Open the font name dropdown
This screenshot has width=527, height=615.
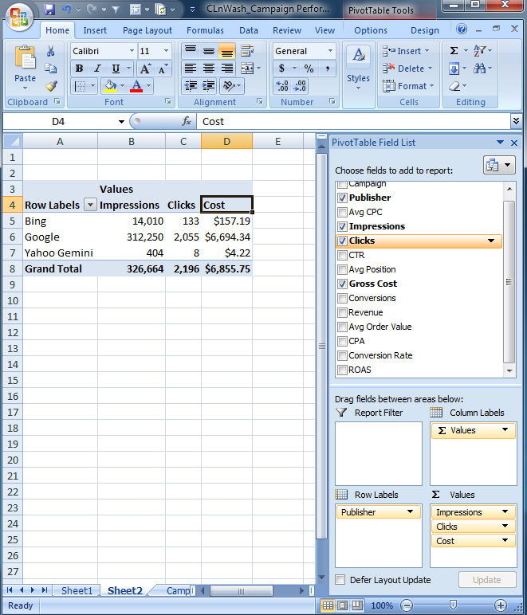[132, 51]
